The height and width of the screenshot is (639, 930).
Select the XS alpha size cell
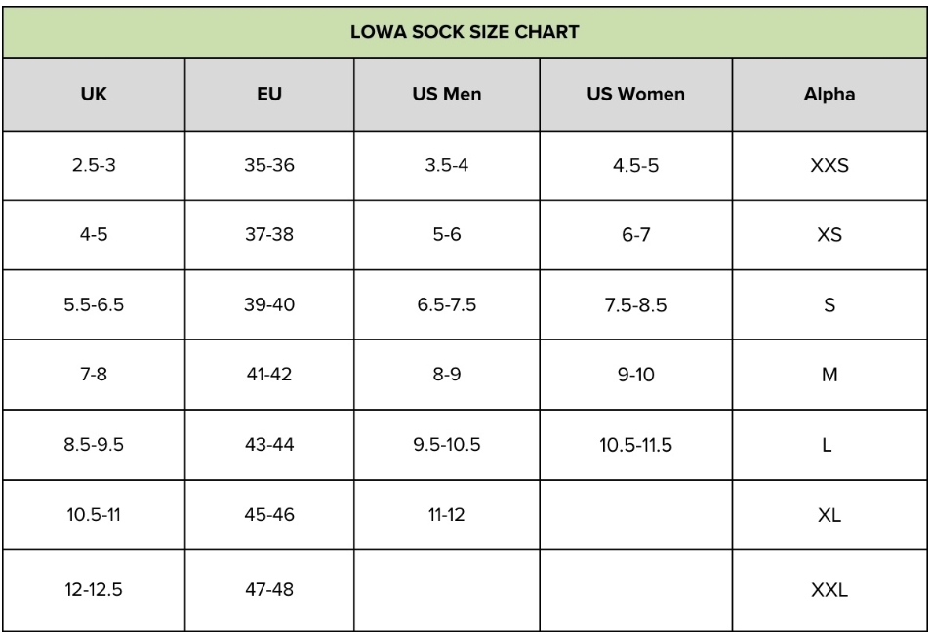pos(829,235)
